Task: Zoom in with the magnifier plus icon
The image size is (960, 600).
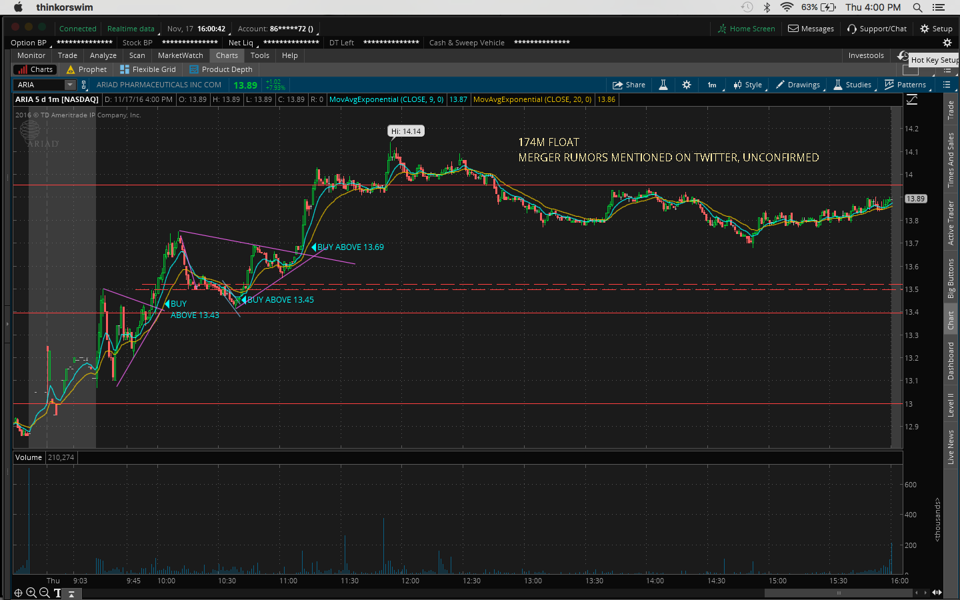Action: pyautogui.click(x=31, y=593)
